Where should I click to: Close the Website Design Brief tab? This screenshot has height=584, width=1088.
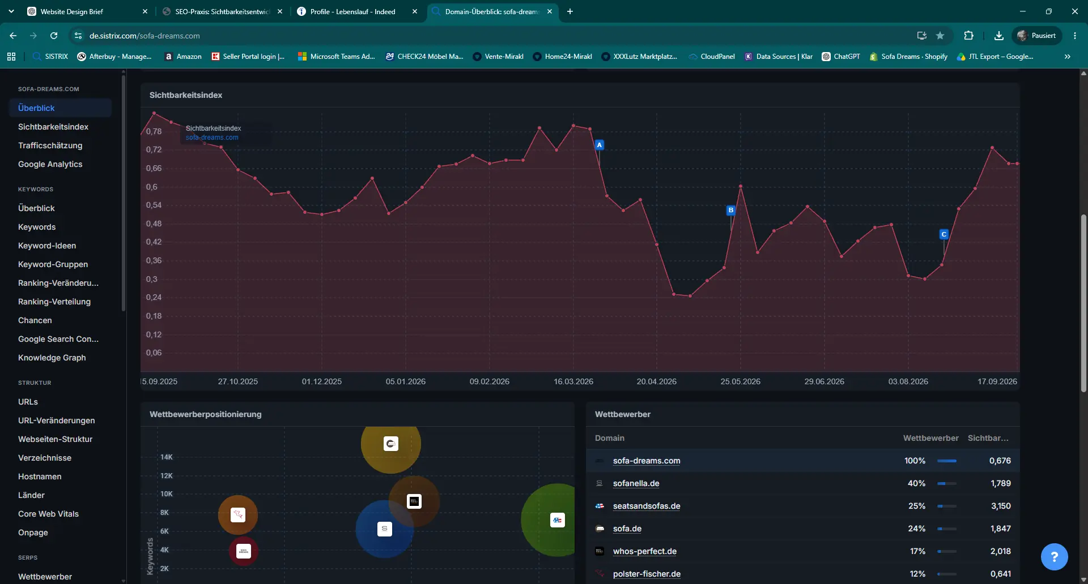coord(145,11)
